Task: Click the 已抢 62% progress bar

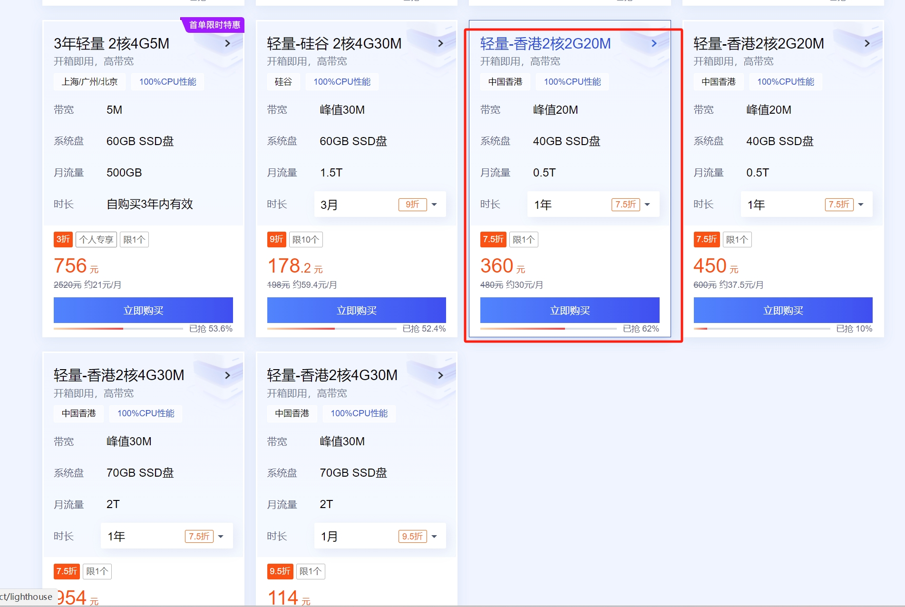Action: pyautogui.click(x=548, y=329)
